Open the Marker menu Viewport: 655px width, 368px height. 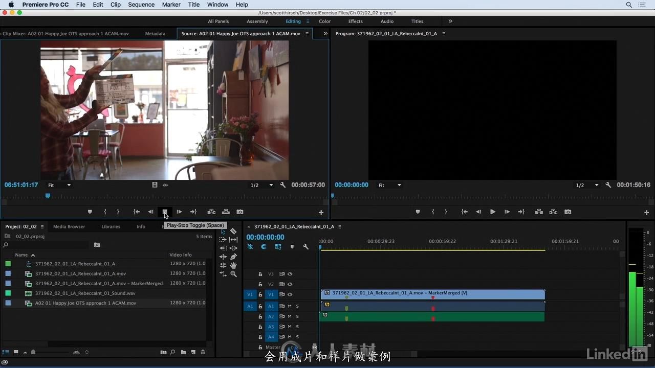tap(171, 5)
